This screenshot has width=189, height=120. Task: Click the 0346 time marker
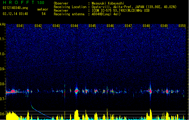(110, 26)
